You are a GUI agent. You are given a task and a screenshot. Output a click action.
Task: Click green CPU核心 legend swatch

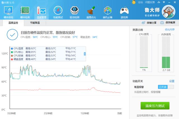pos(12,52)
